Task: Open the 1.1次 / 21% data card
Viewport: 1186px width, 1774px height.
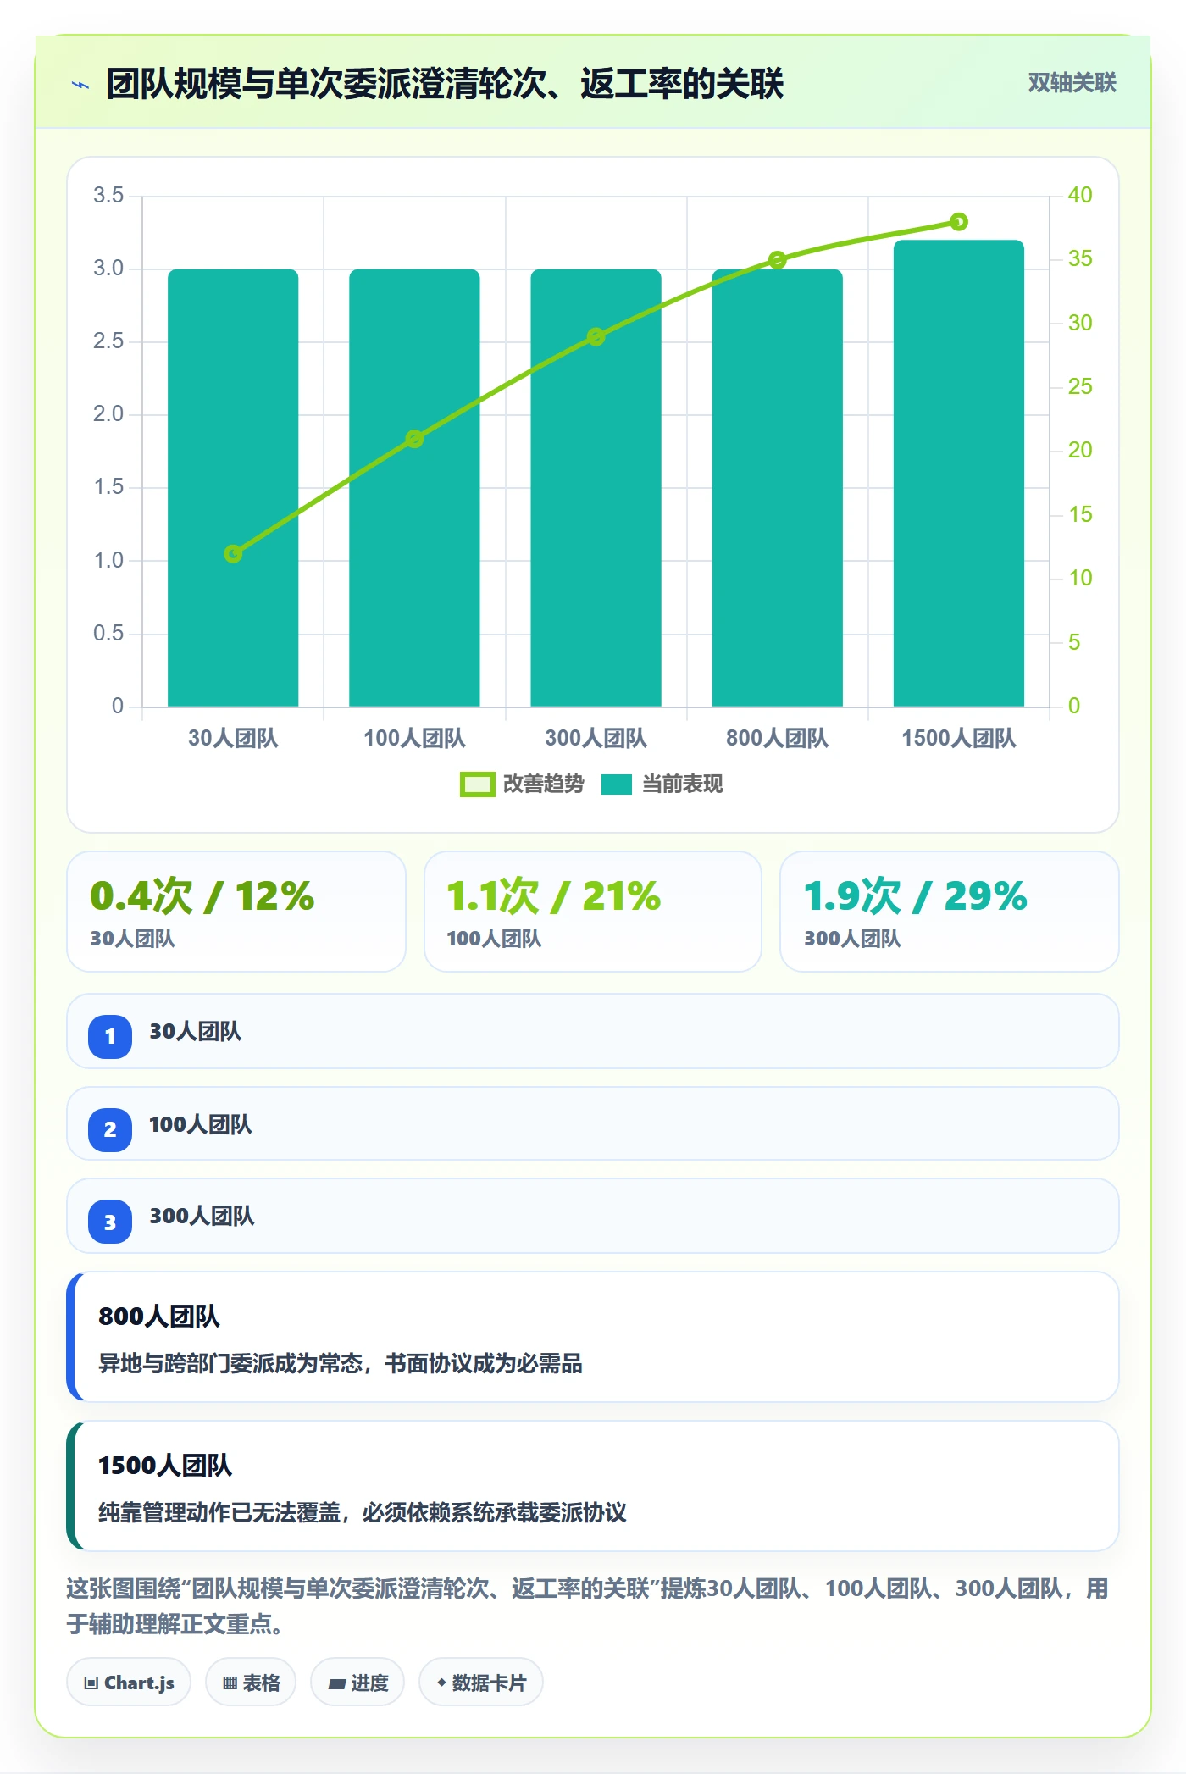Action: (593, 912)
